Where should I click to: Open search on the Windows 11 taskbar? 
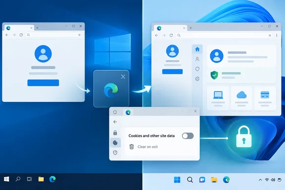[x=190, y=180]
